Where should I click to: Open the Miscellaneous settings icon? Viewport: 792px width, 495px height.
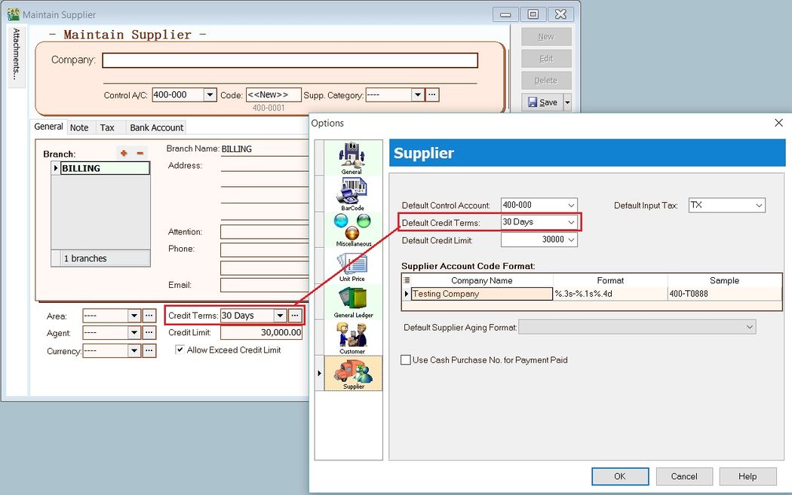[x=351, y=228]
